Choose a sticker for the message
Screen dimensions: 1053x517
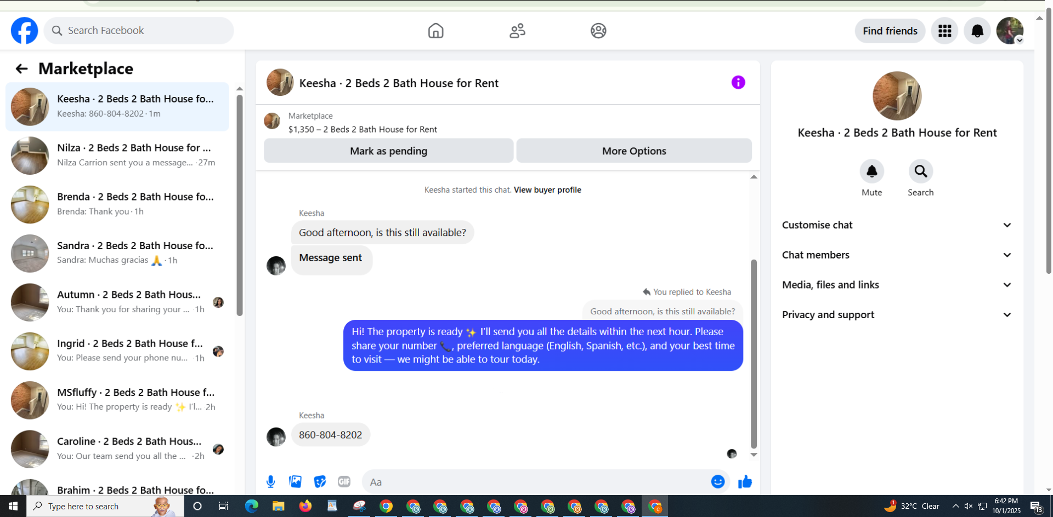[320, 482]
